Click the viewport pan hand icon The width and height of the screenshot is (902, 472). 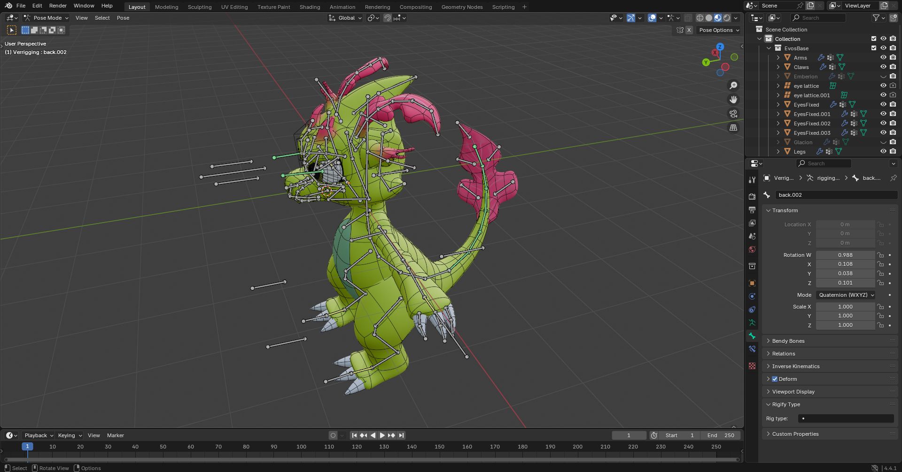(x=733, y=100)
